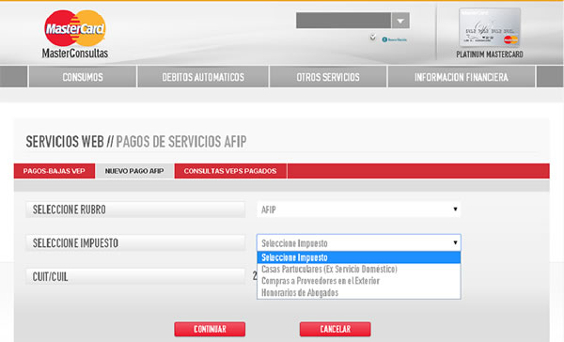Viewport: 564px width, 342px height.
Task: Open the DEBITOS AUTOMATICOS menu
Action: pos(203,77)
